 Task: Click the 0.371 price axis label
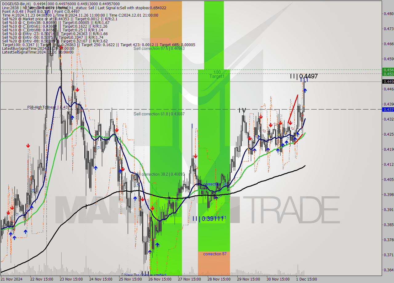388,255
